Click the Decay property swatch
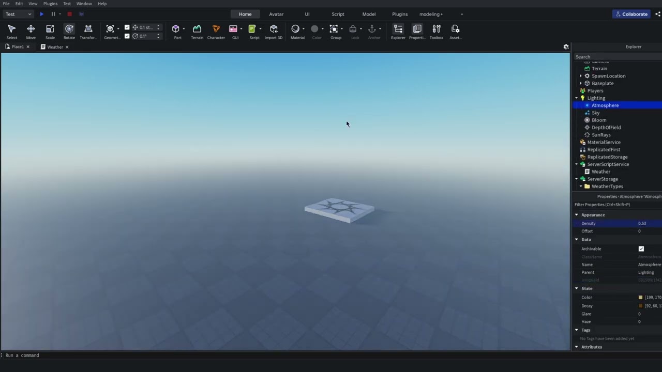This screenshot has height=372, width=662. (640, 306)
